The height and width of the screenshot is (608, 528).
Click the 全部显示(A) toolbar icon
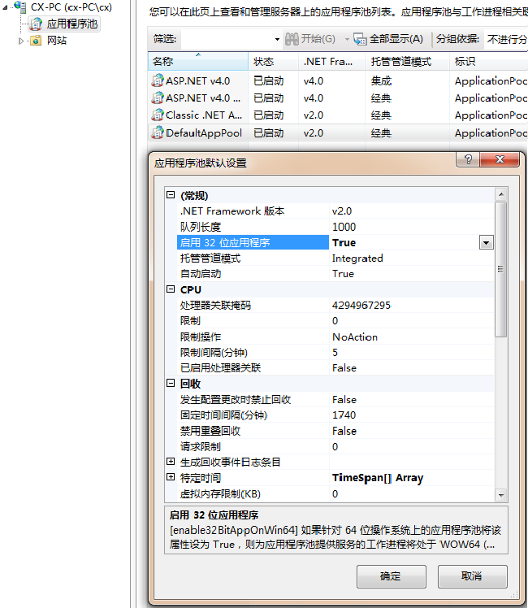point(360,39)
